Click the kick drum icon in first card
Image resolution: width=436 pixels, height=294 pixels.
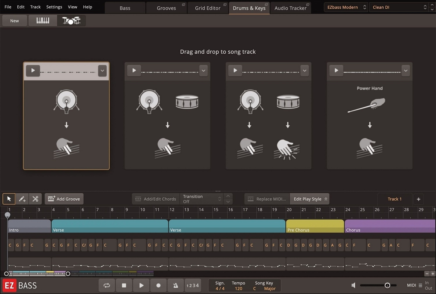coord(67,101)
